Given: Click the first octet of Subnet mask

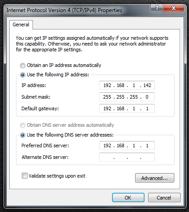Looking at the screenshot, I should 107,97.
